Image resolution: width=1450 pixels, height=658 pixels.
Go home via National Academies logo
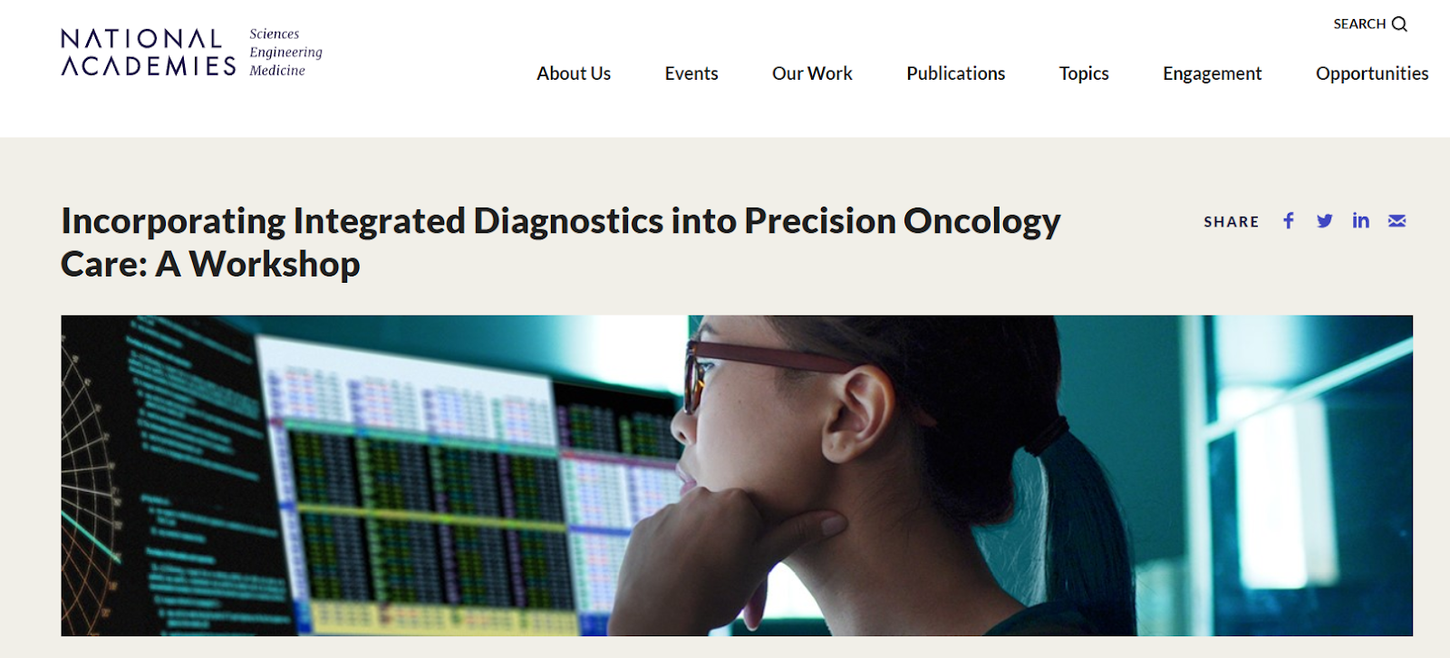click(x=149, y=53)
